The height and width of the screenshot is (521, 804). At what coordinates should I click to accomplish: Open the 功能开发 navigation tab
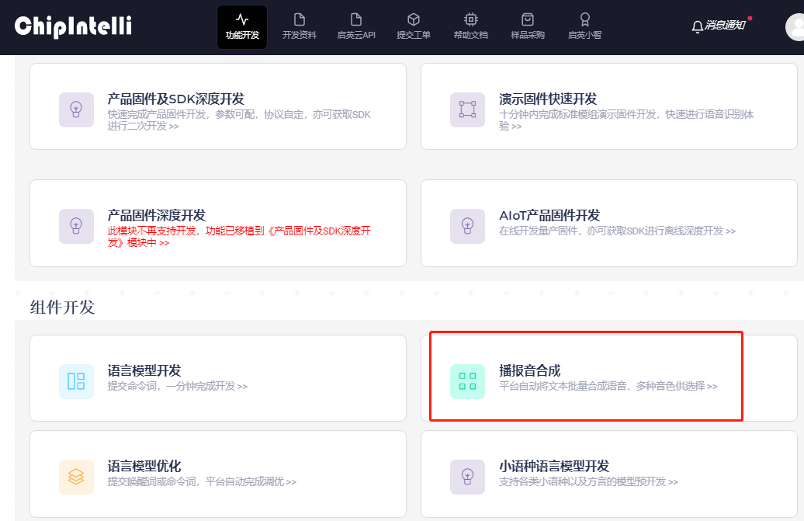point(242,27)
